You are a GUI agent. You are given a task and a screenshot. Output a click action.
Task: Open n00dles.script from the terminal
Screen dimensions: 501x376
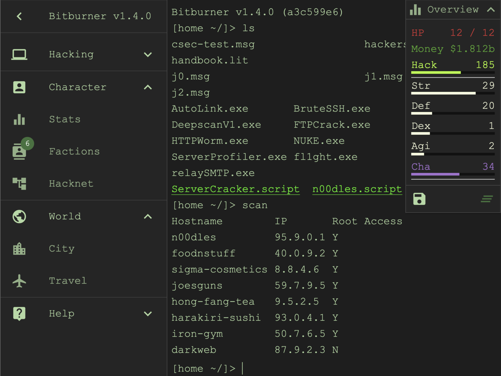(357, 189)
